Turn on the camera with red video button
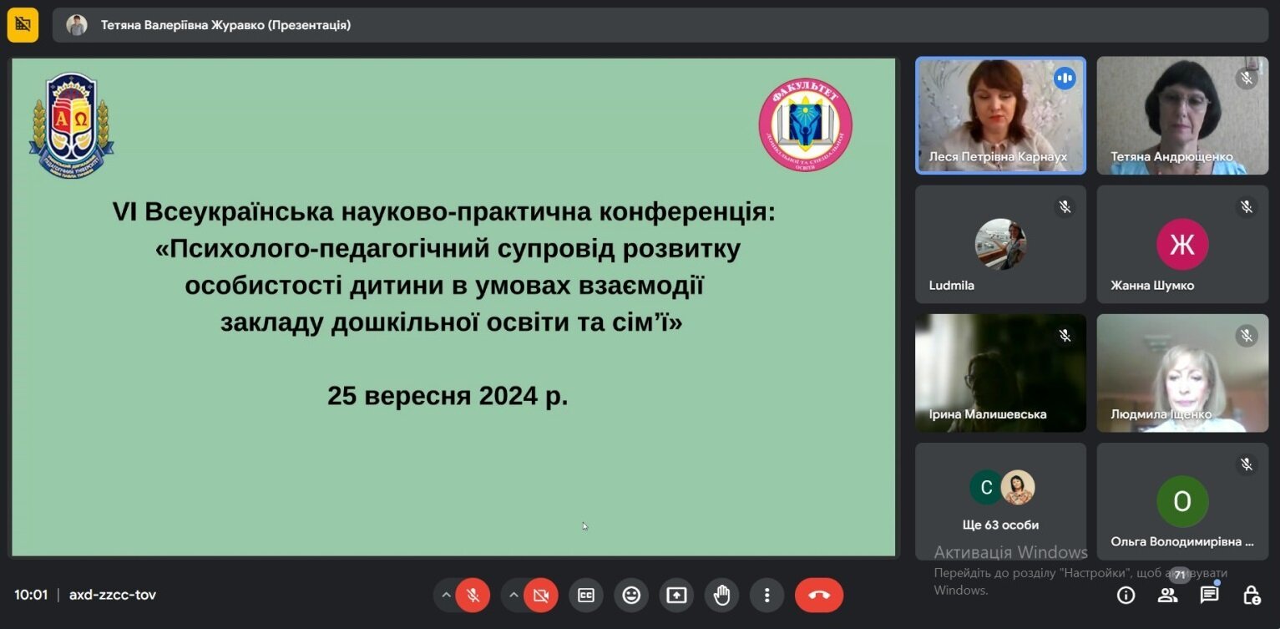Screen dimensions: 1280x629 click(540, 596)
